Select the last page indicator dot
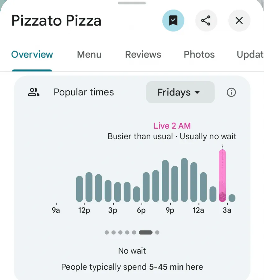Screen dimensions: 264x280 coord(157,232)
